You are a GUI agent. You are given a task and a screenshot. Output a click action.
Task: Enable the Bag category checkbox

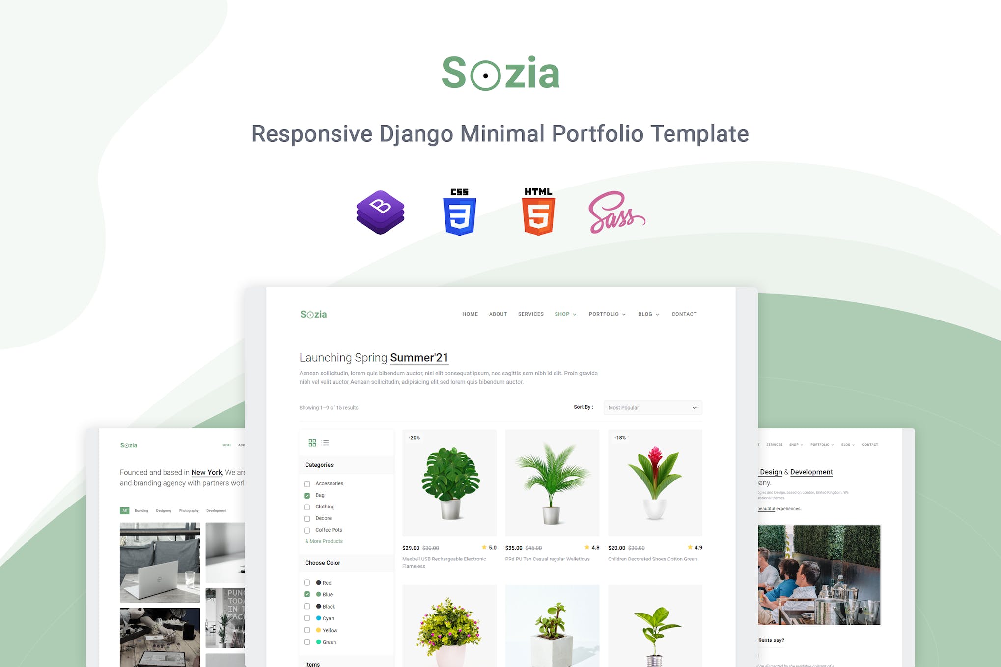click(x=307, y=496)
